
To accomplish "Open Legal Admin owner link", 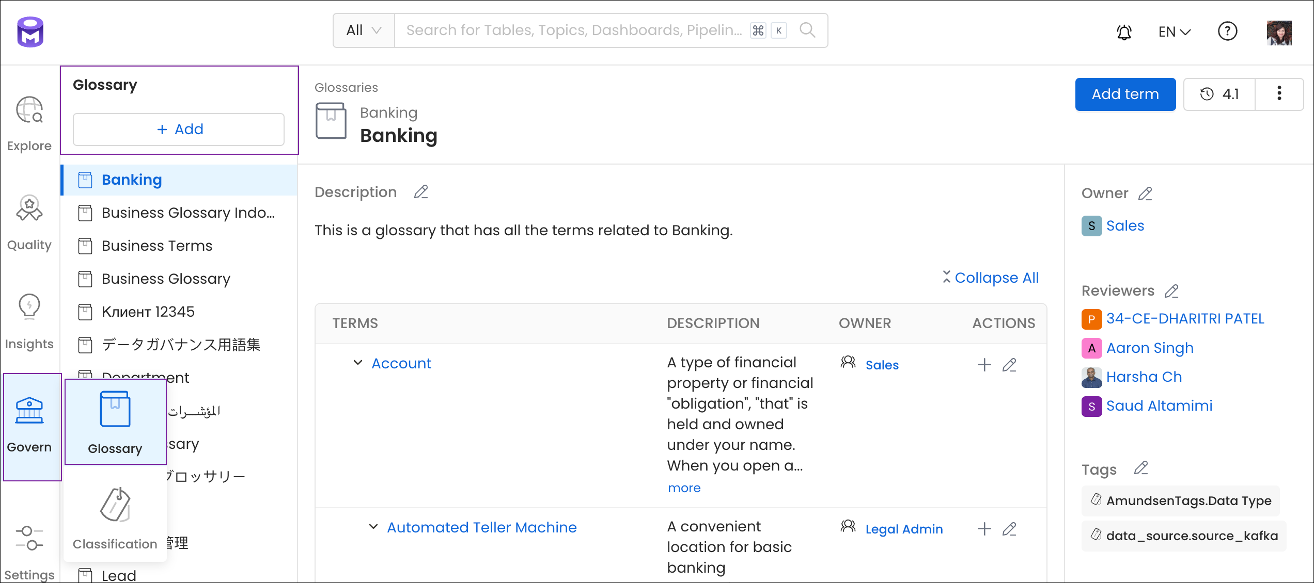I will tap(904, 529).
